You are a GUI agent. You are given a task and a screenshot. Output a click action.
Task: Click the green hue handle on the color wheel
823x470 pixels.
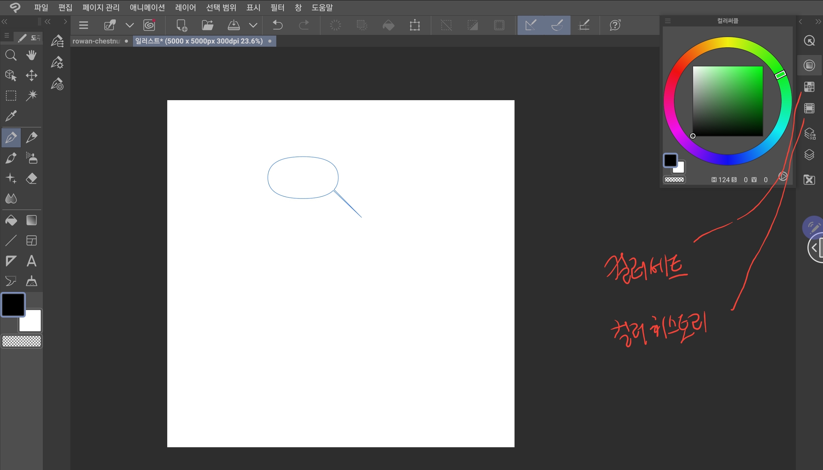tap(780, 75)
